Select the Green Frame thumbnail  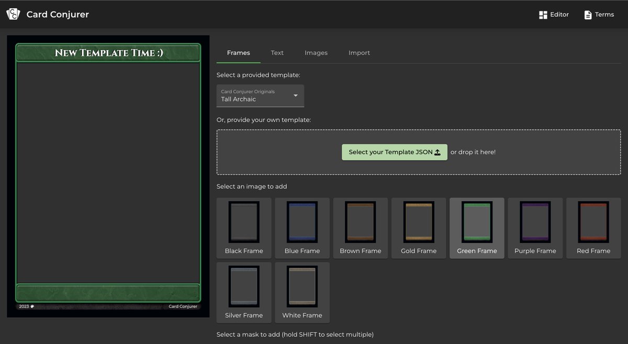tap(477, 228)
